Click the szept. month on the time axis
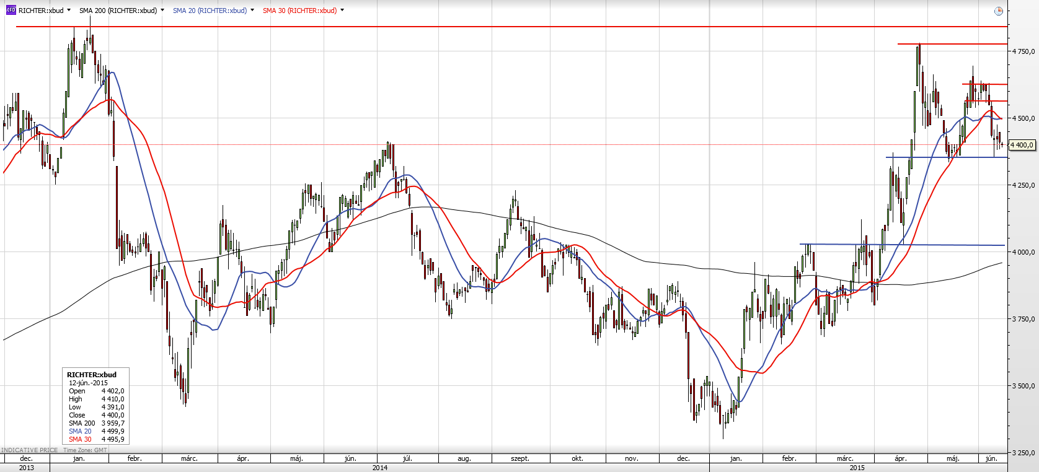This screenshot has width=1039, height=472. [520, 458]
